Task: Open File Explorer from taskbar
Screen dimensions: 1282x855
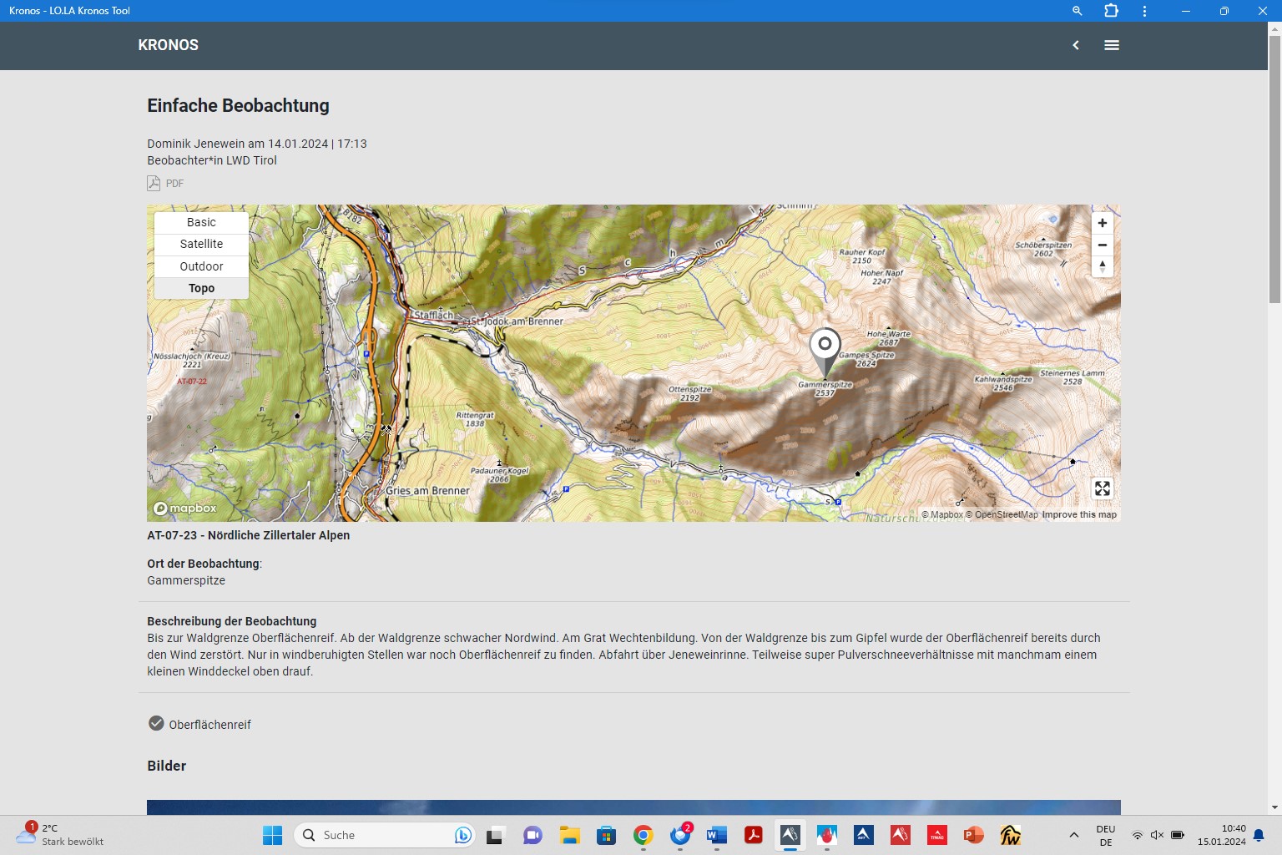Action: pyautogui.click(x=569, y=835)
